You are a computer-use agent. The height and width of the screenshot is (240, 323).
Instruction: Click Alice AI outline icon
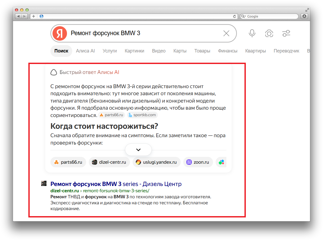54,72
